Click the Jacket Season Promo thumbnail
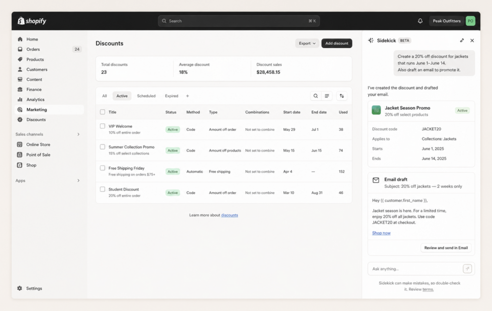This screenshot has width=492, height=311. coord(376,110)
